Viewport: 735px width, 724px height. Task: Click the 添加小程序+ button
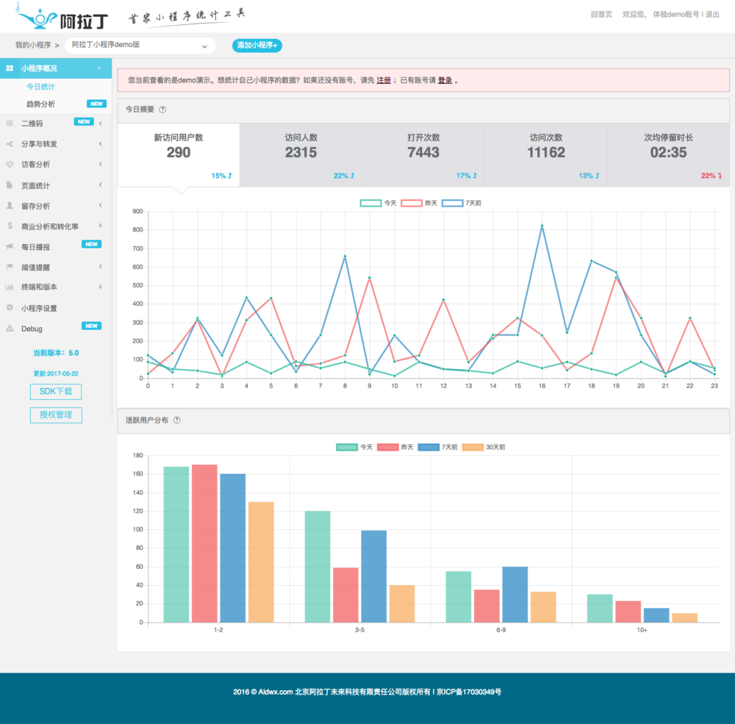click(x=257, y=46)
